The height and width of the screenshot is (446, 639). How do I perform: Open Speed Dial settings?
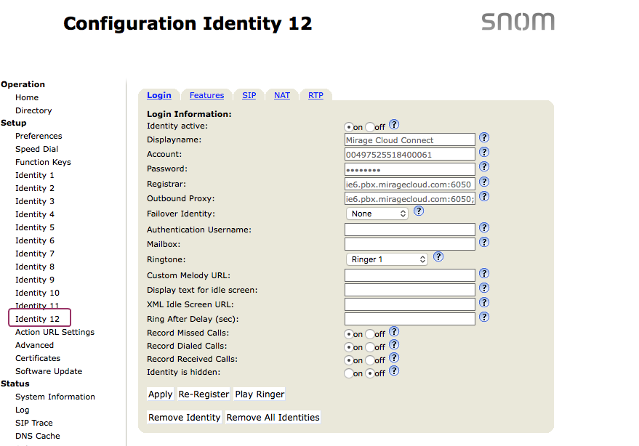36,149
